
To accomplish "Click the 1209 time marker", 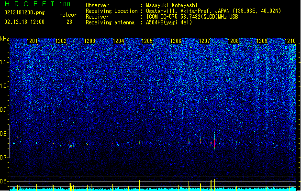I will (262, 41).
